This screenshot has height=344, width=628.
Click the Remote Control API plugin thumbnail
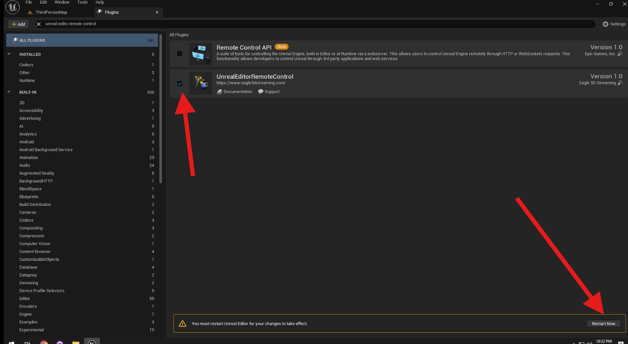coord(201,54)
